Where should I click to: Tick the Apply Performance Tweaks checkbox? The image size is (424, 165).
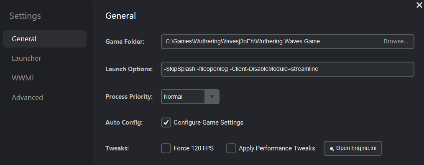point(231,148)
